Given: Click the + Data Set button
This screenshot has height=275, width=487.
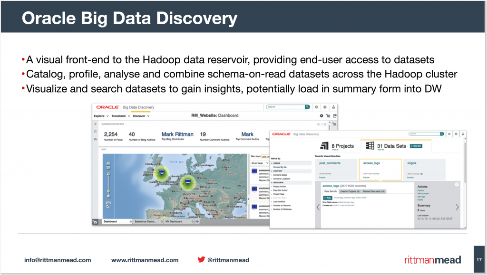Looking at the screenshot, I should [x=416, y=146].
